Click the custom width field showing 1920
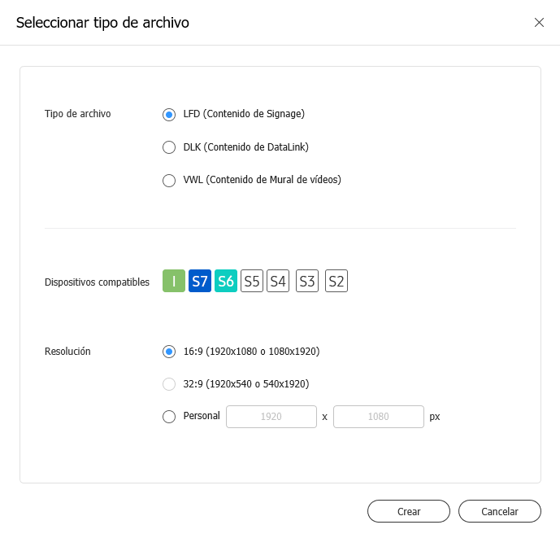 click(271, 417)
